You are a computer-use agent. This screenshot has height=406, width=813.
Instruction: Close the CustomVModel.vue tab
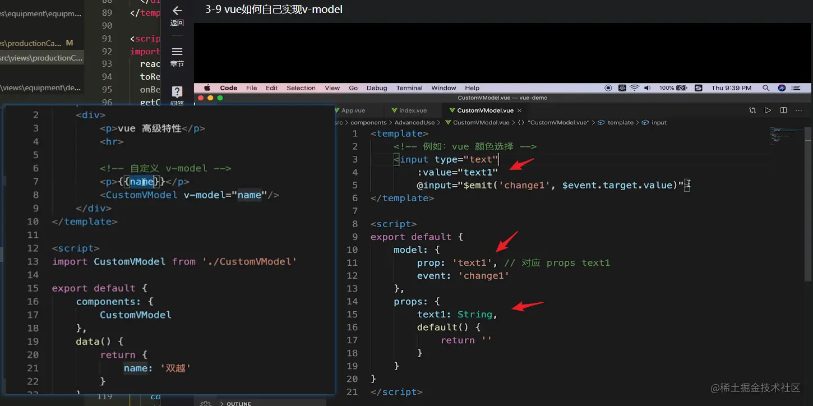pos(520,110)
